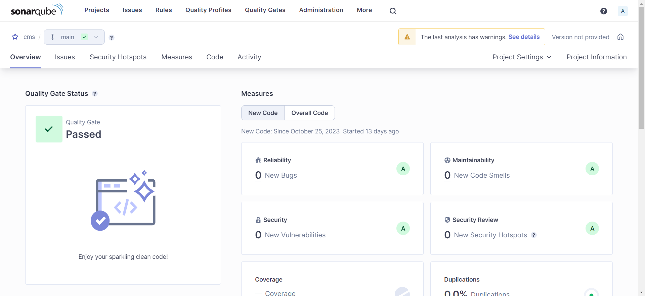Click the Duplications rating circle
The width and height of the screenshot is (645, 296).
click(x=592, y=292)
